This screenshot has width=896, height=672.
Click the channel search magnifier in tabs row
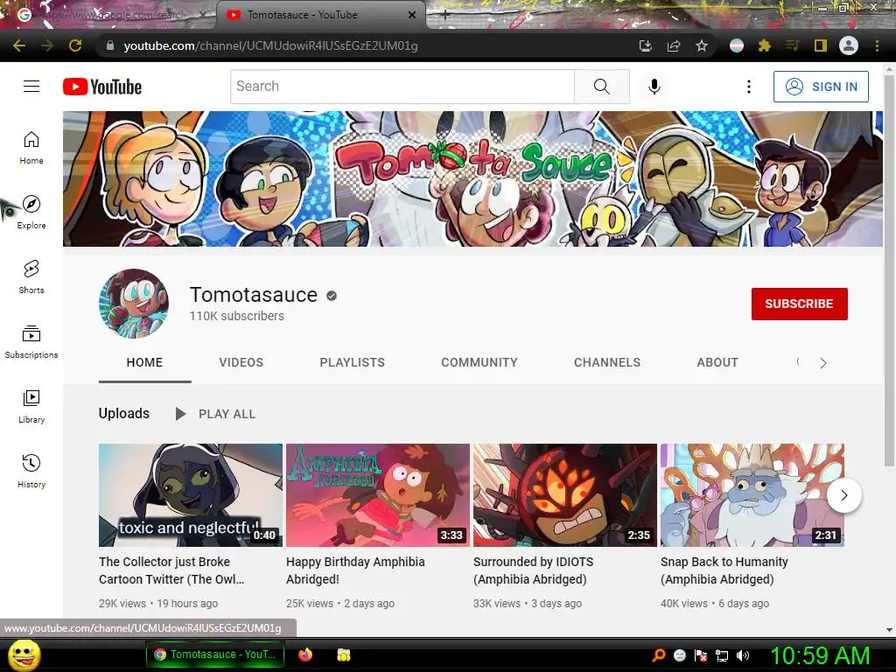pyautogui.click(x=798, y=361)
